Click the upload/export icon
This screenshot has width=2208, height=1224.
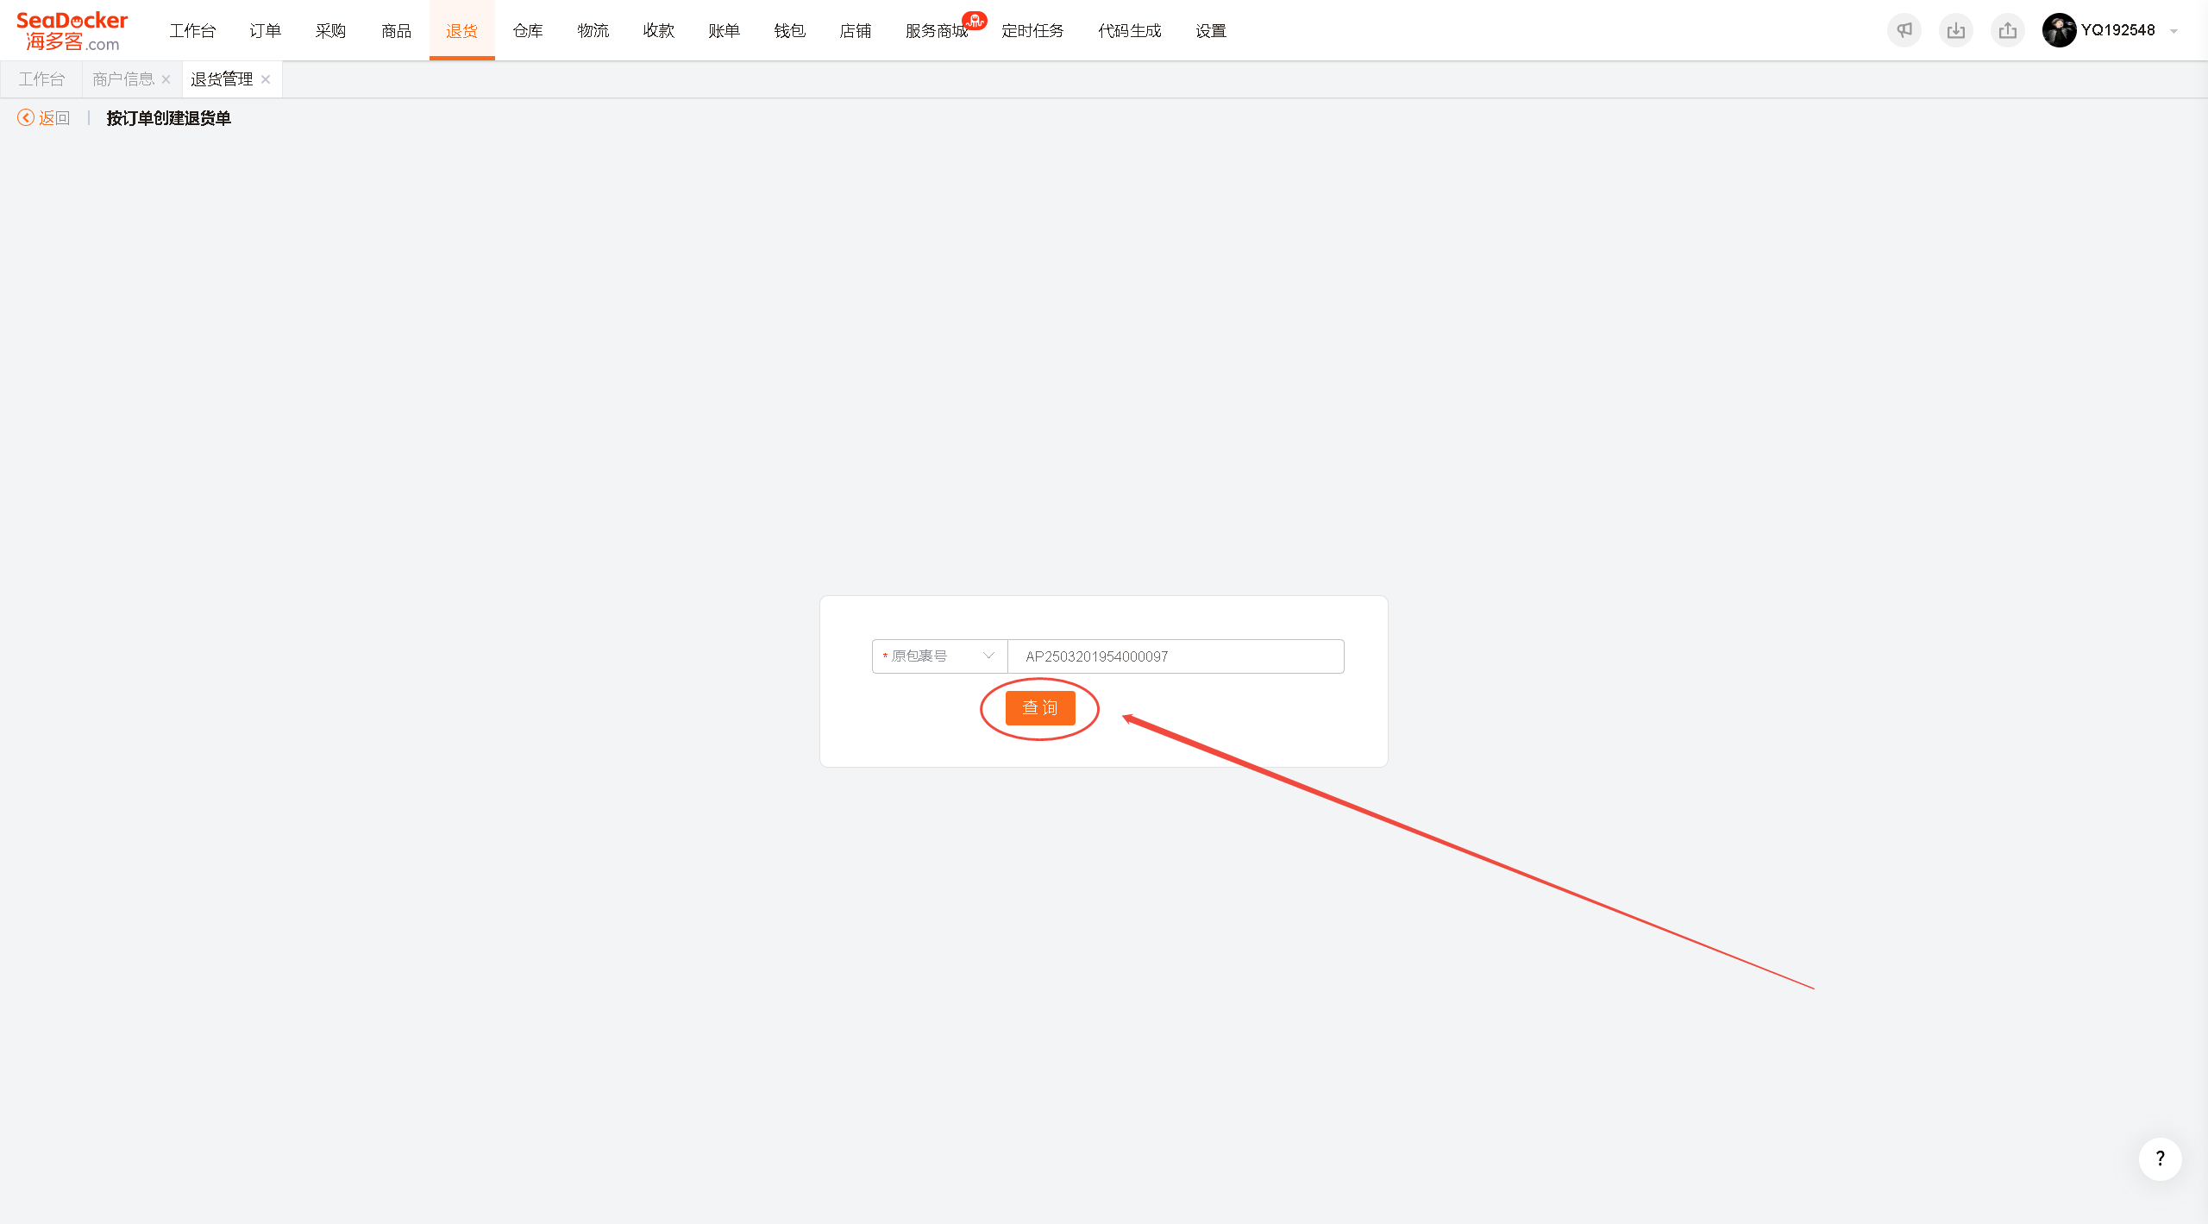pos(2008,30)
